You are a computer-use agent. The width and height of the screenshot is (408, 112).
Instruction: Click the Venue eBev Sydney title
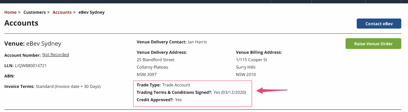coord(33,44)
